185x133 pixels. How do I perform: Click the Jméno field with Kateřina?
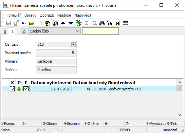(56, 70)
